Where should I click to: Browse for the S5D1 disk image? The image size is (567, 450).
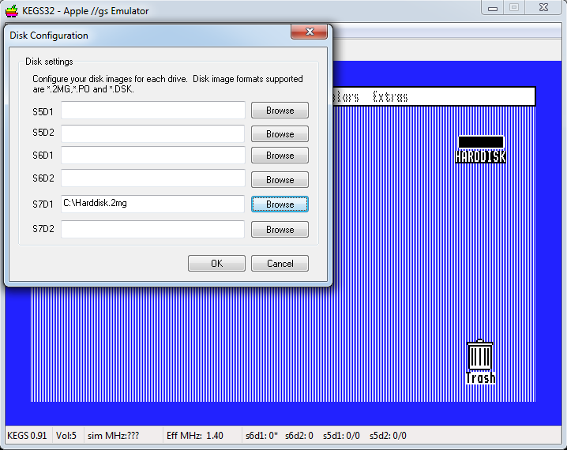(280, 111)
